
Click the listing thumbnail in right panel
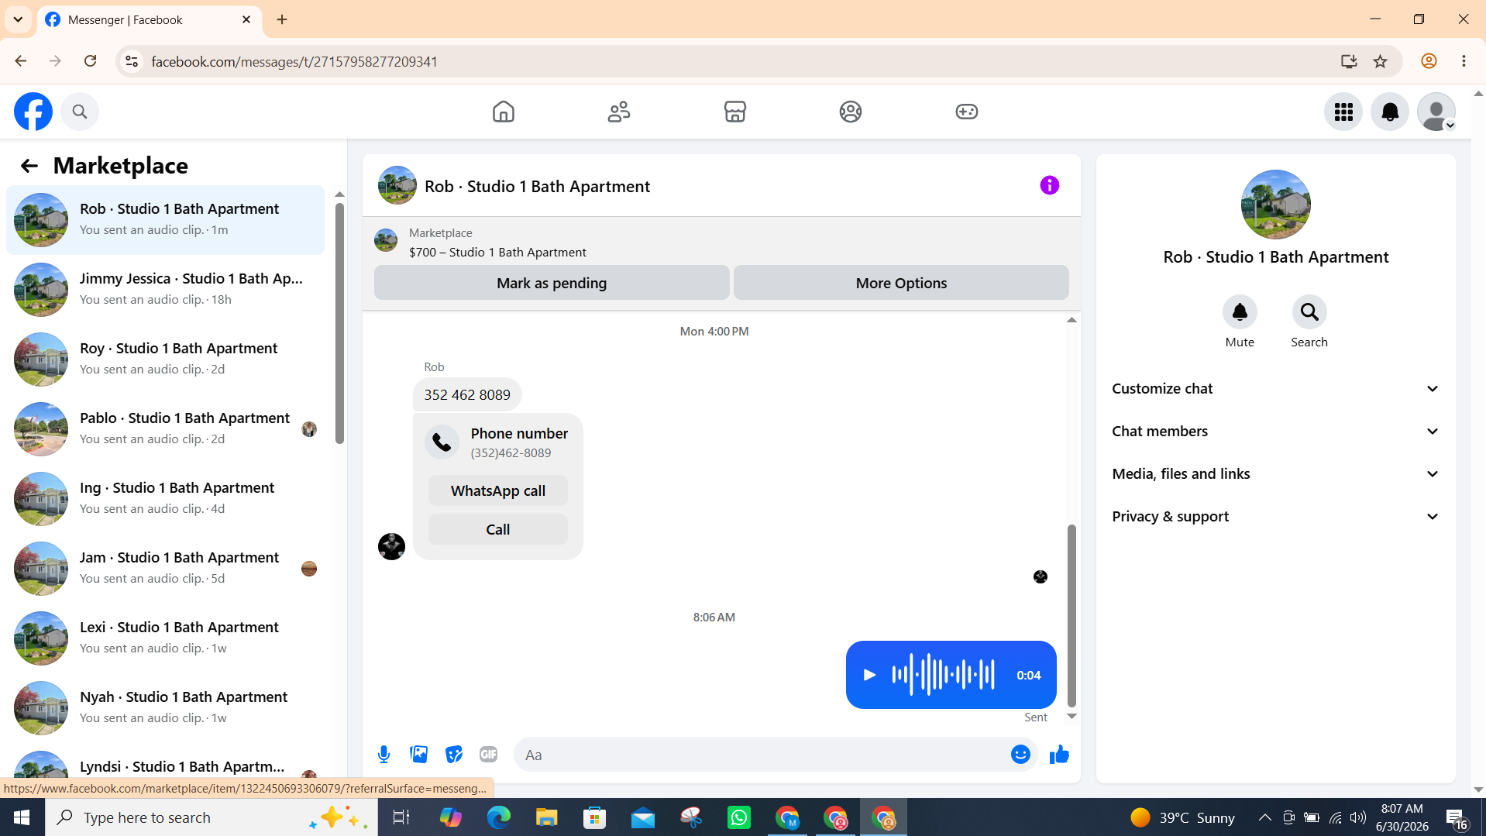click(1275, 205)
